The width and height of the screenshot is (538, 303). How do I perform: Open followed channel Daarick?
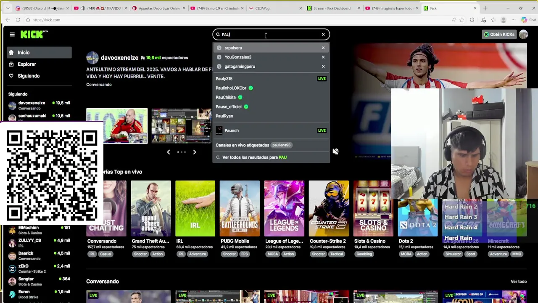[x=39, y=256]
